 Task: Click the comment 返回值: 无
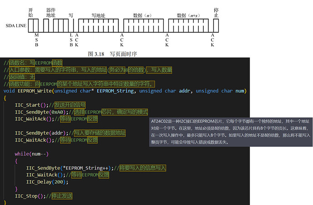(20, 77)
